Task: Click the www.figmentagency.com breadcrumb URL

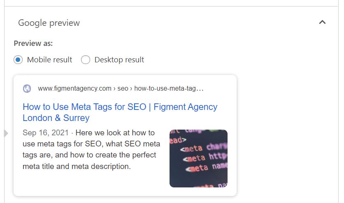Action: coord(74,88)
